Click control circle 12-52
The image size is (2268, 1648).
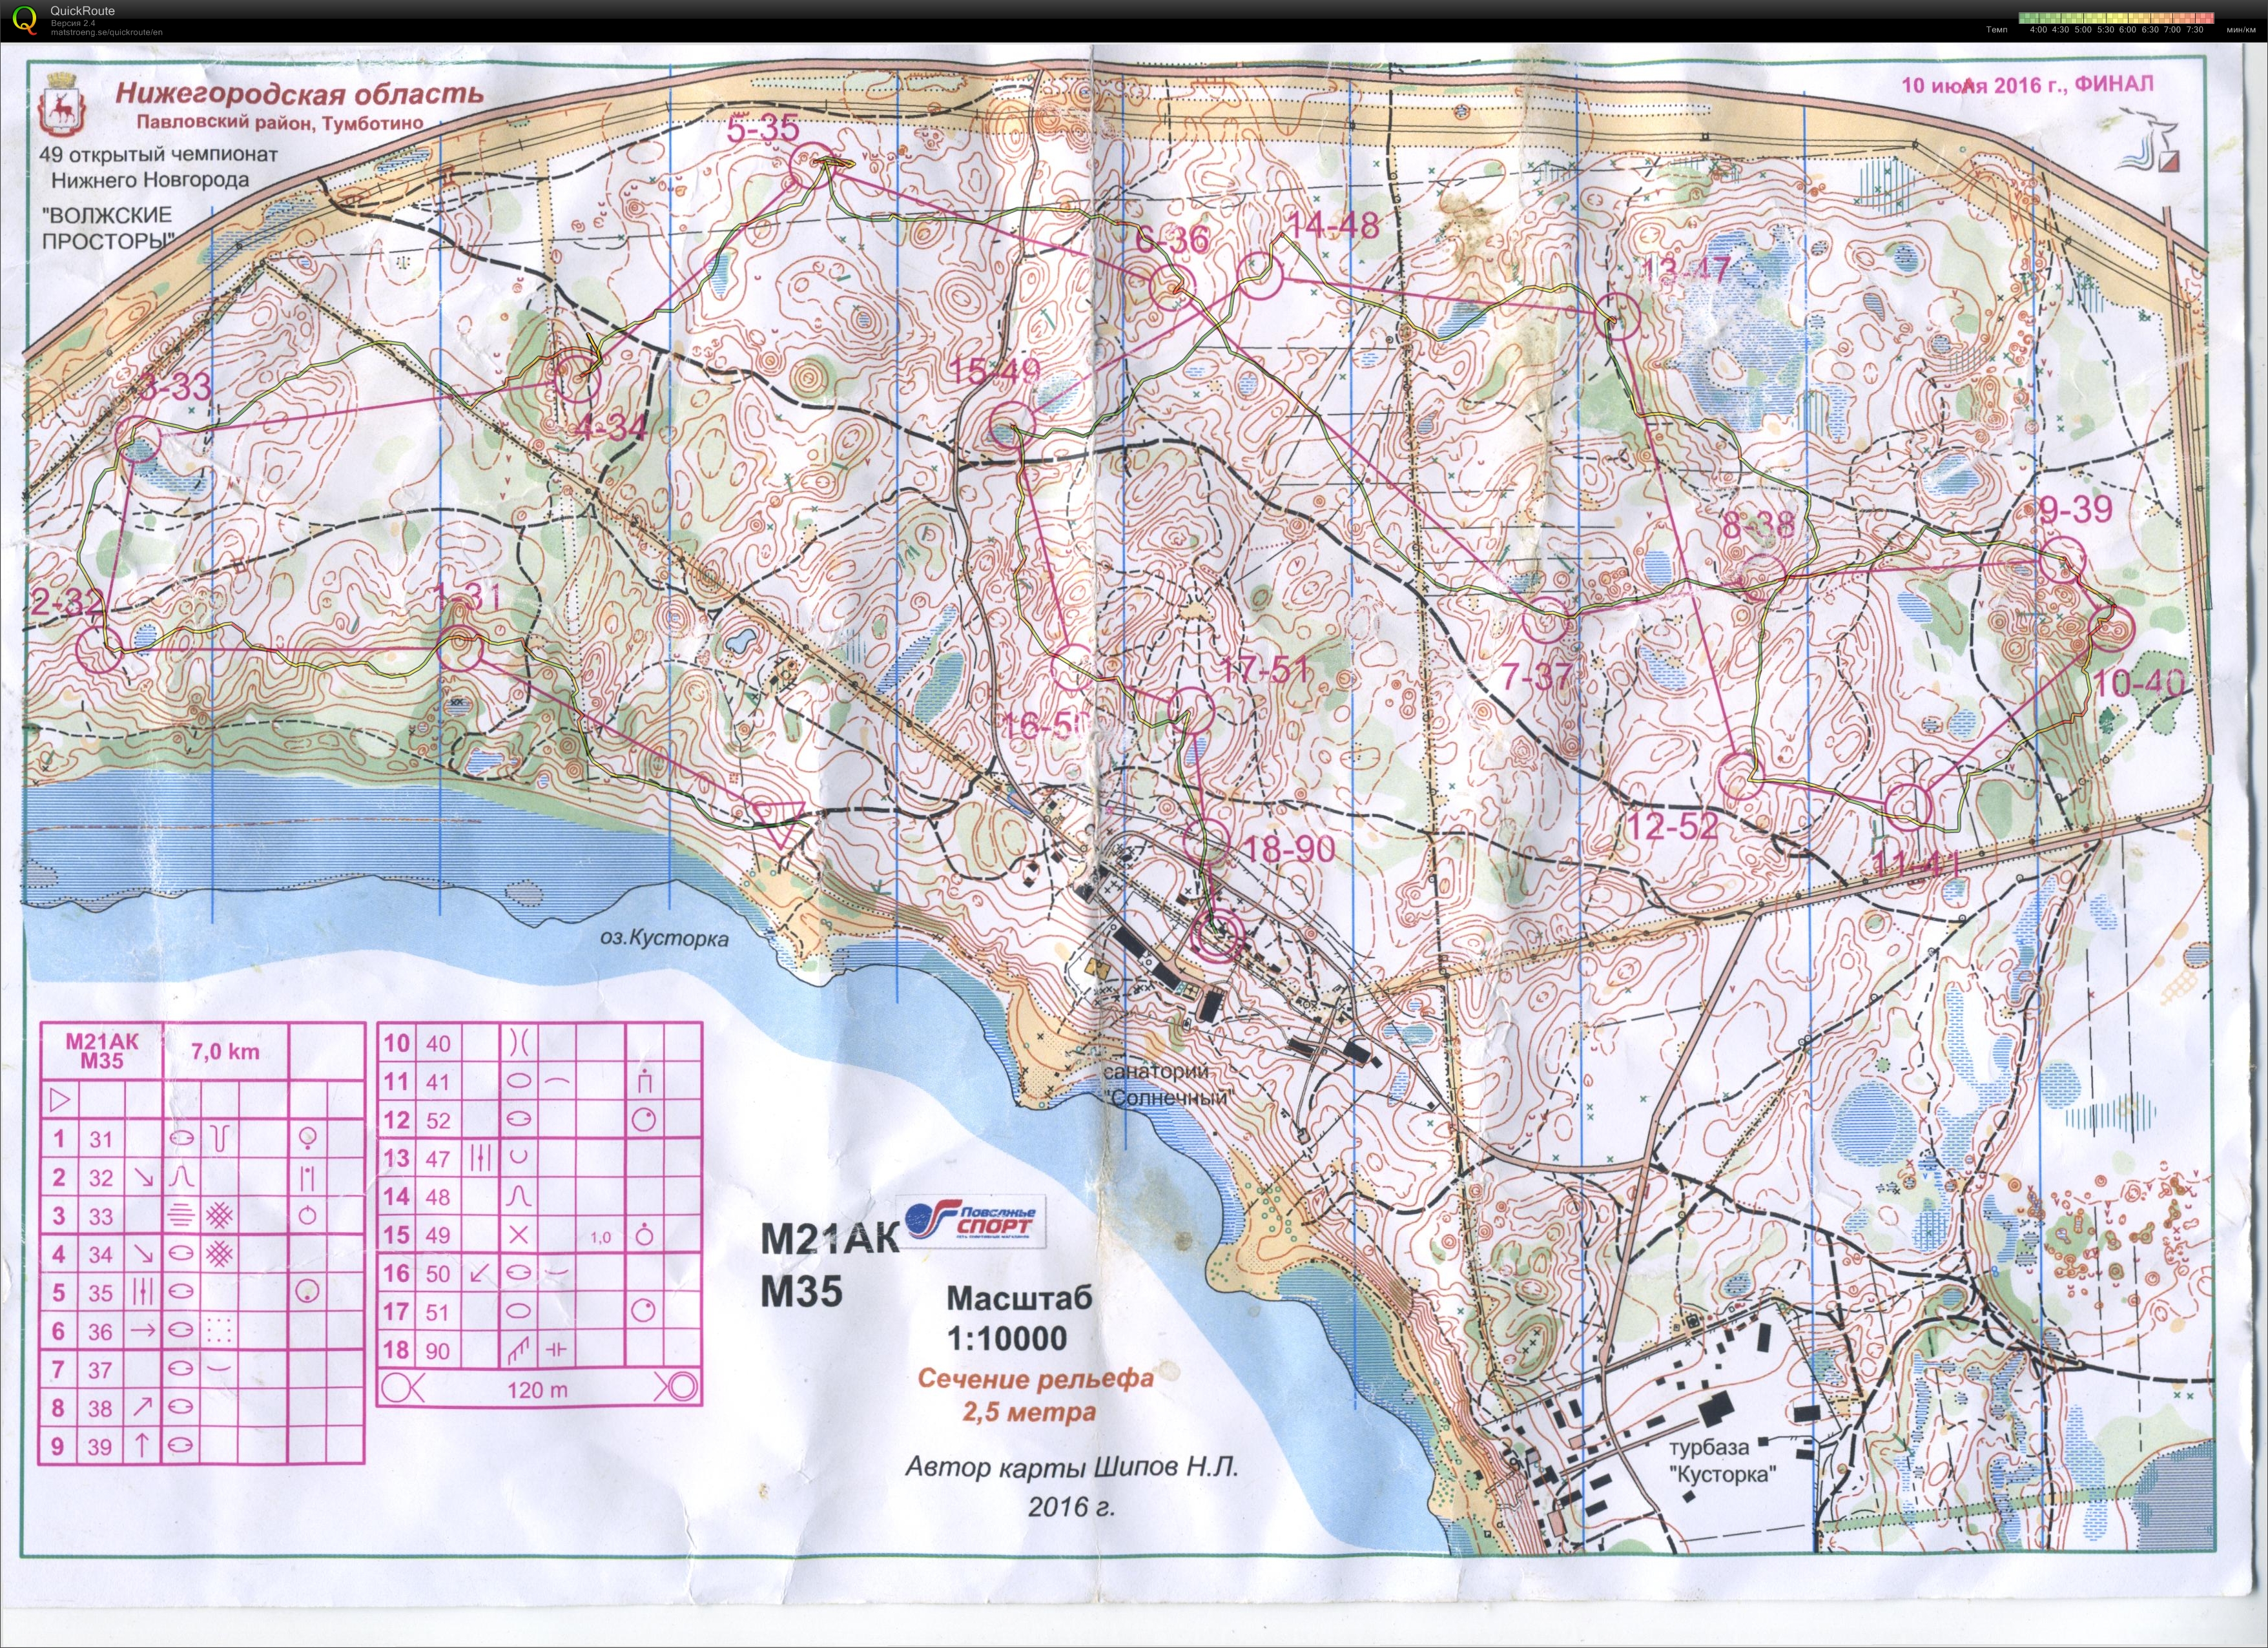(1740, 776)
